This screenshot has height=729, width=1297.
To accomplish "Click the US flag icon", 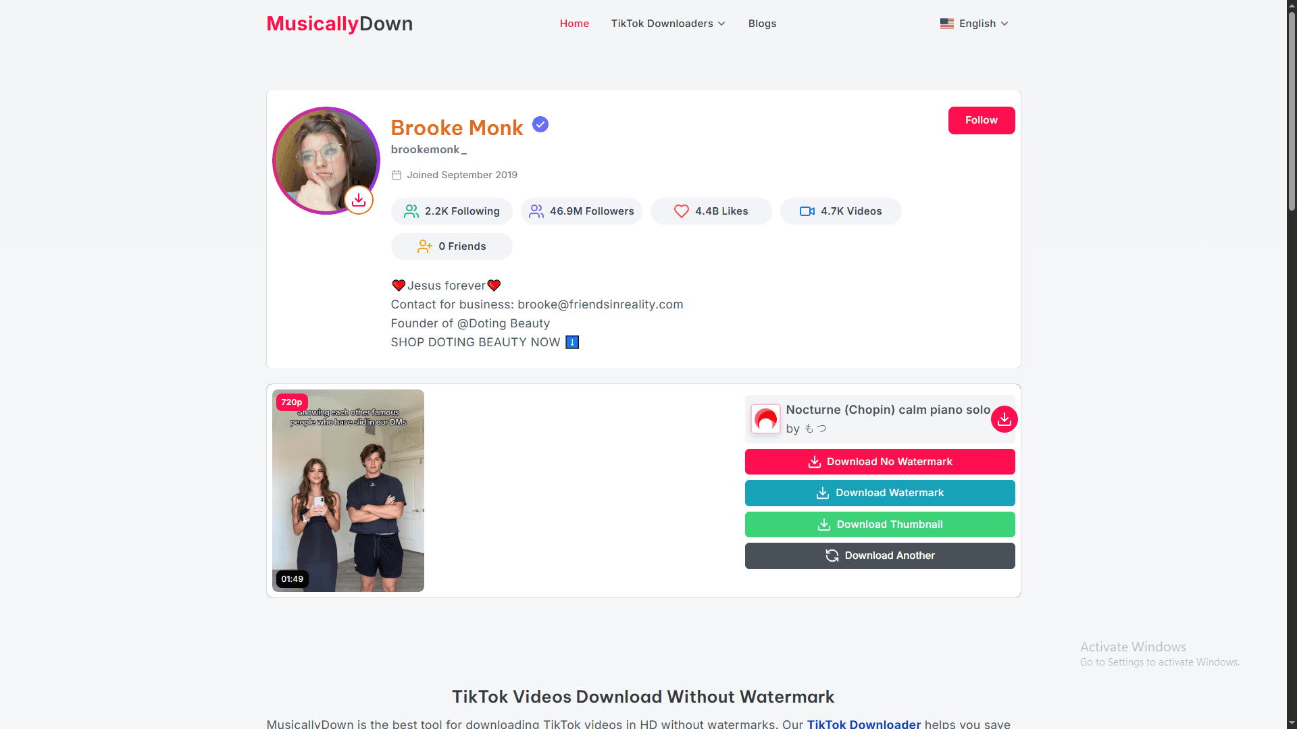I will tap(947, 24).
